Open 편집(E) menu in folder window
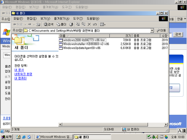 click(32, 19)
